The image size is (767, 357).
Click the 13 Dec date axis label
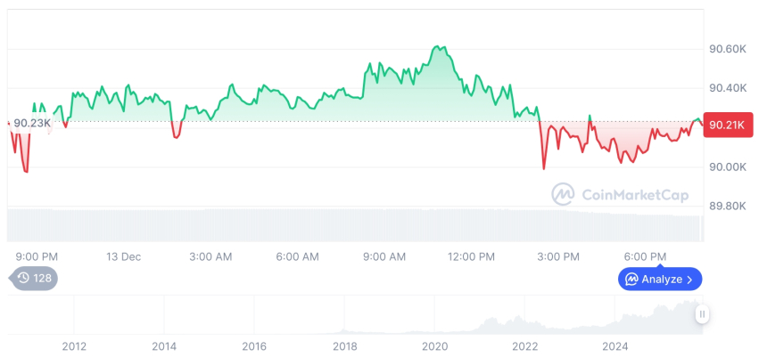[124, 256]
